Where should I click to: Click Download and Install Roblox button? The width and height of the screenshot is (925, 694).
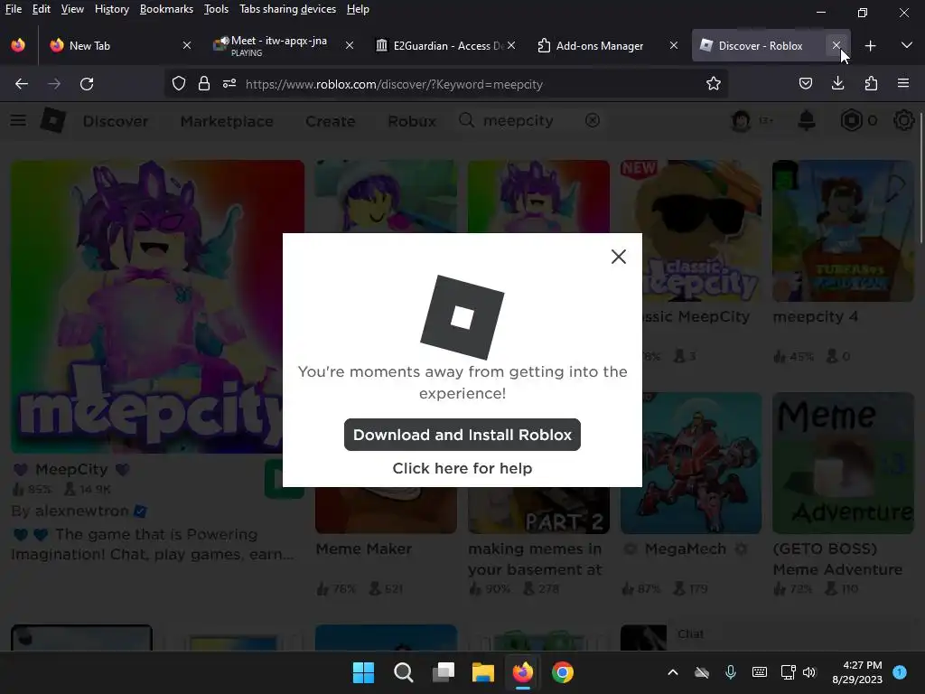click(x=462, y=435)
